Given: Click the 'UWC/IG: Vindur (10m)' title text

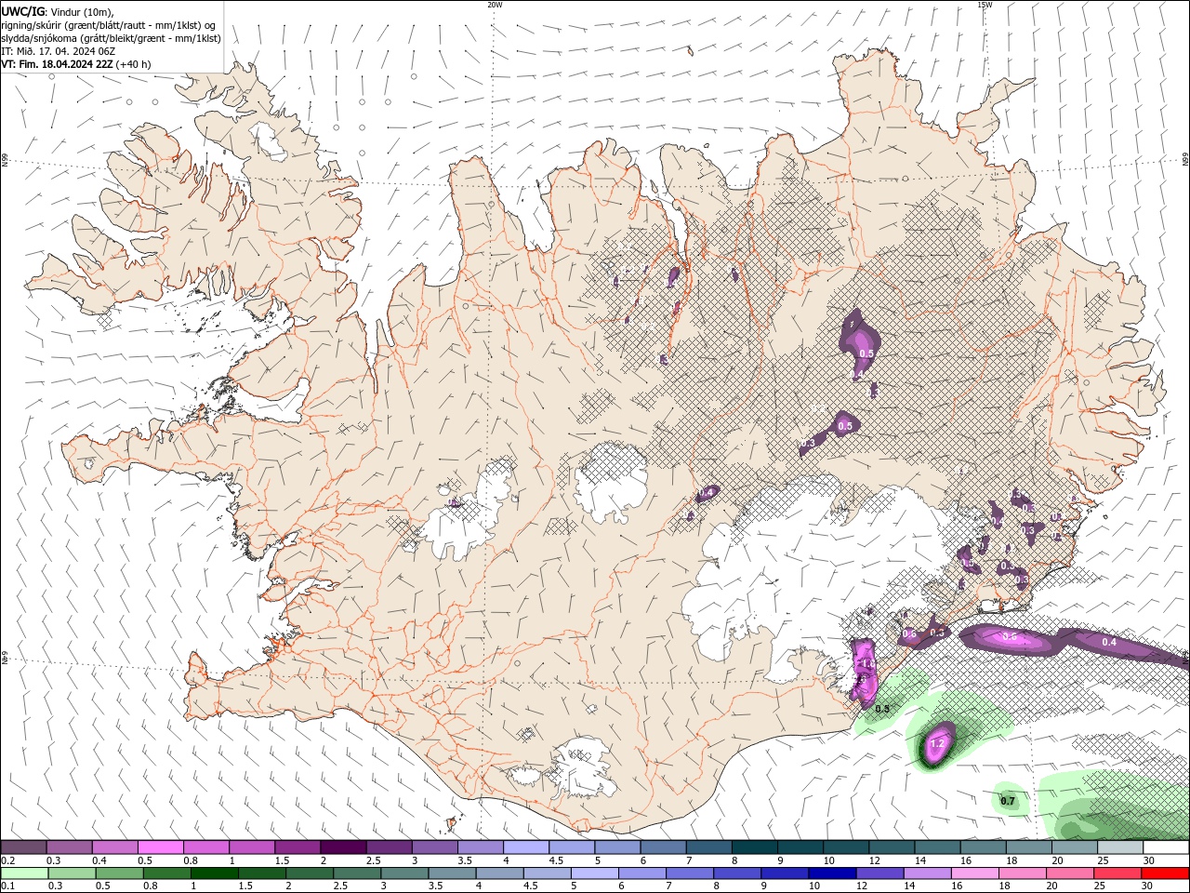Looking at the screenshot, I should click(x=58, y=11).
